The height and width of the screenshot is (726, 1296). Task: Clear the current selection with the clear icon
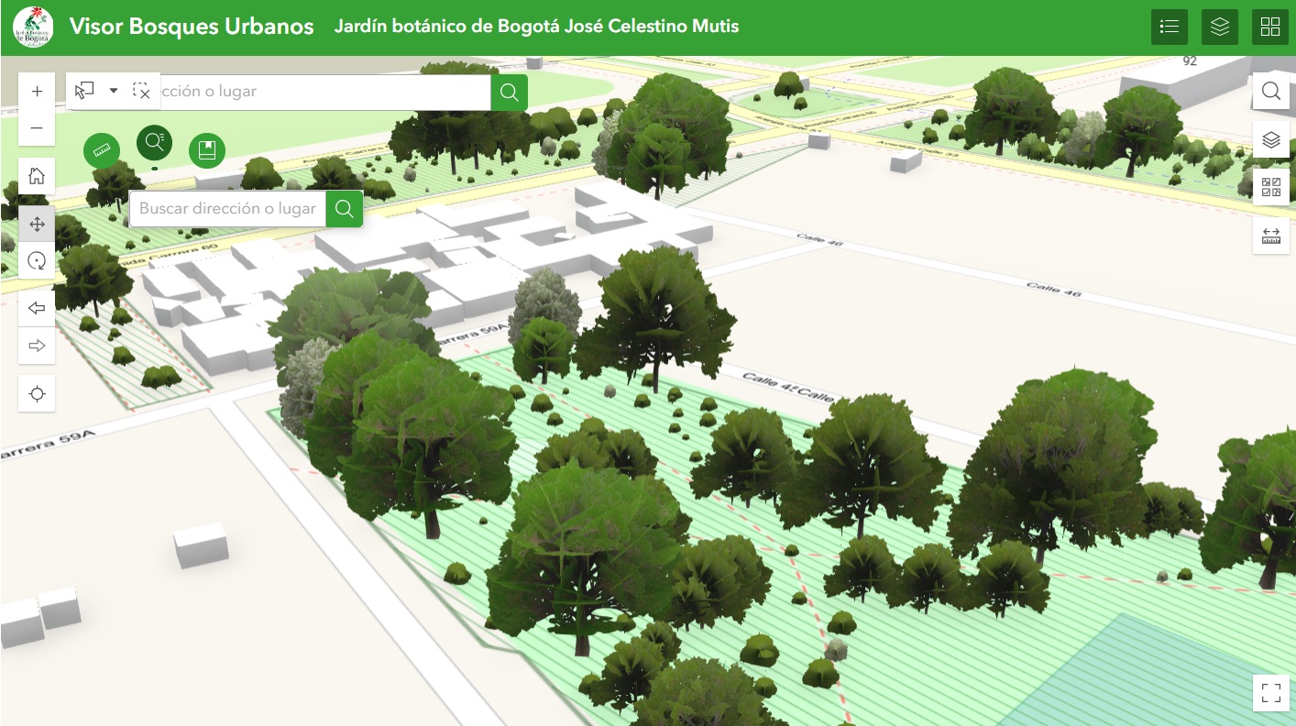click(142, 91)
